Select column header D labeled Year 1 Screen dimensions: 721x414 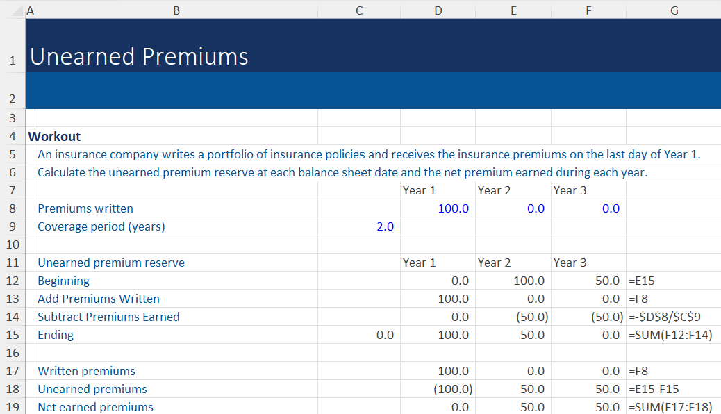438,10
